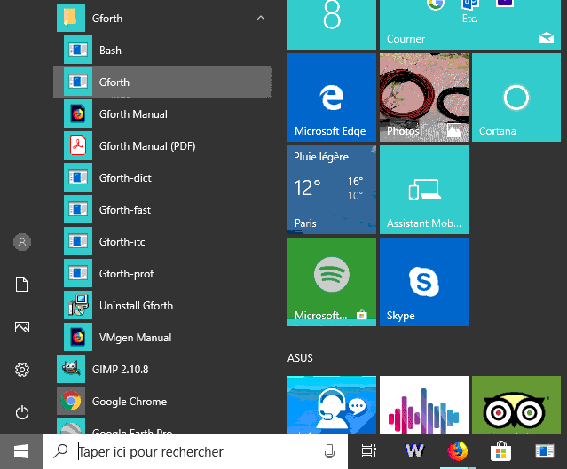Open the Microsoft Edge tile
567x469 pixels.
(332, 98)
